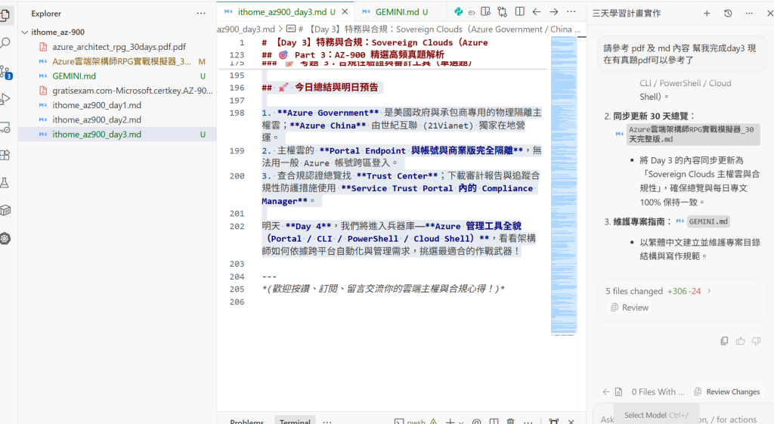
Task: Click the back arrow beside 0 Files With
Action: pos(606,392)
